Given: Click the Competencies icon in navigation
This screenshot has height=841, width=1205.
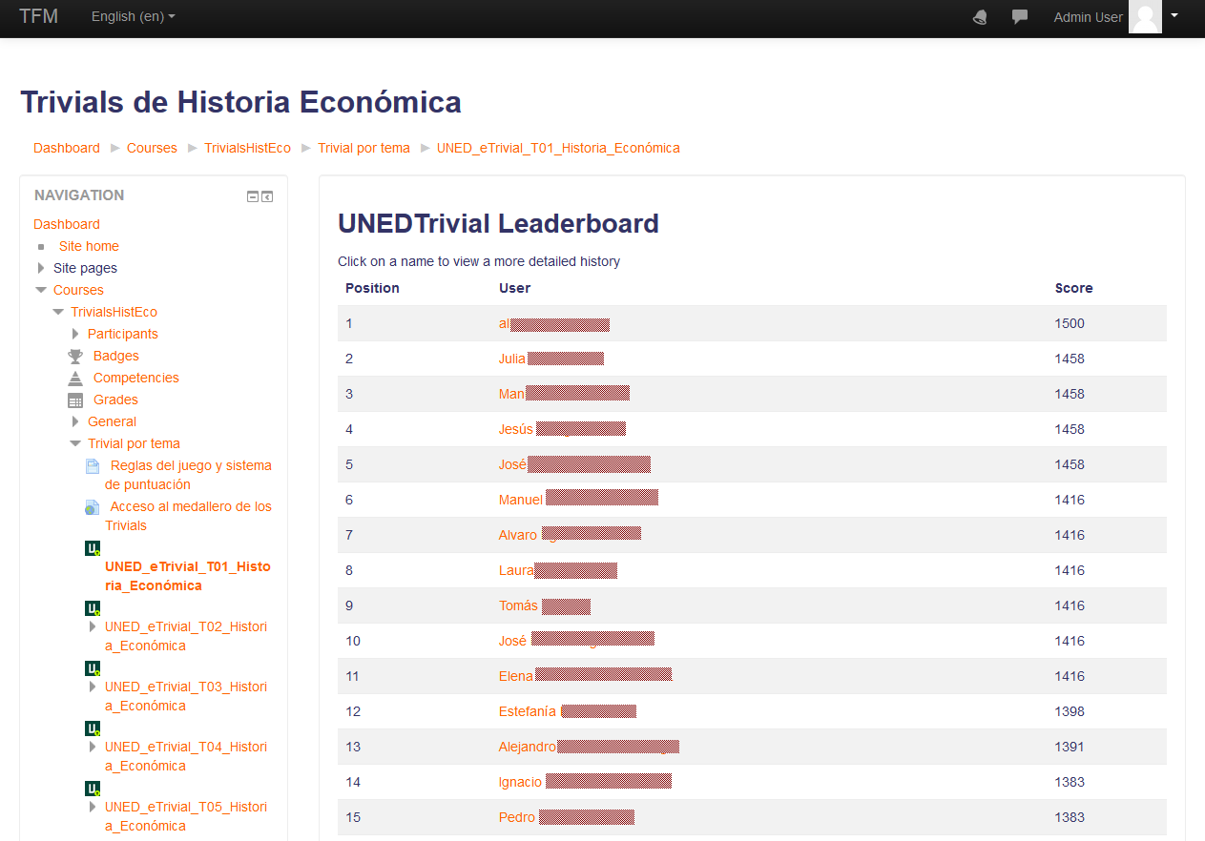Looking at the screenshot, I should [75, 379].
